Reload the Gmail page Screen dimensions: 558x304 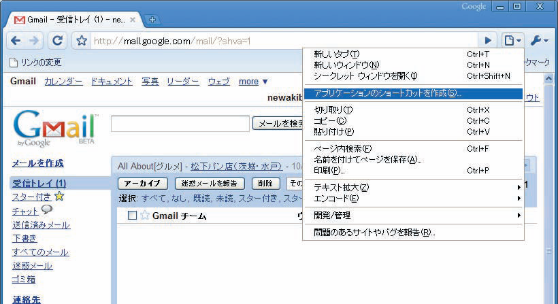[x=57, y=41]
